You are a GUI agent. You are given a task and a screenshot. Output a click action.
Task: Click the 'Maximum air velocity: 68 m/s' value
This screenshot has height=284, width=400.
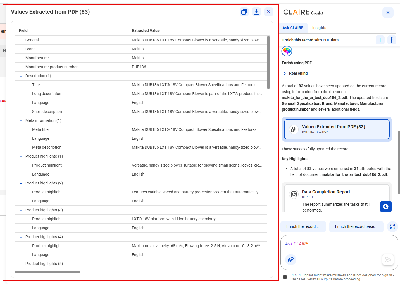pyautogui.click(x=197, y=246)
